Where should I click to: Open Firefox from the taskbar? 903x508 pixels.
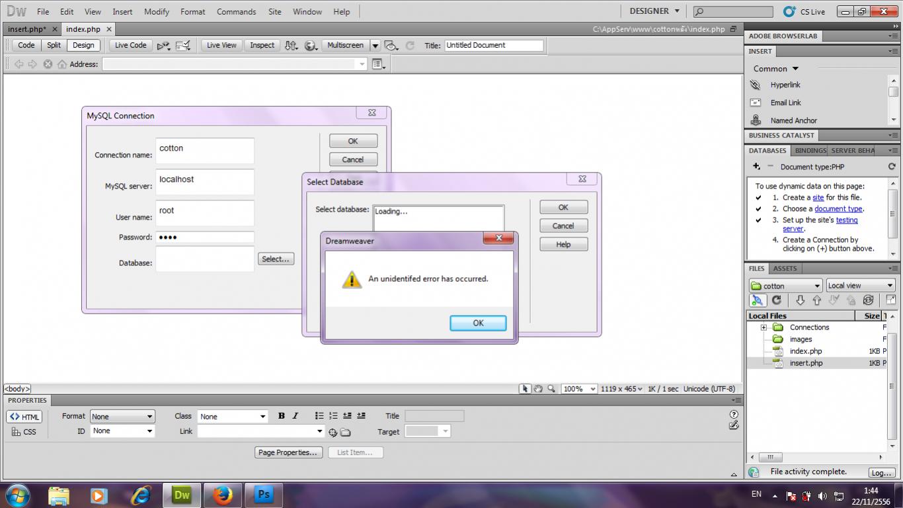(223, 495)
